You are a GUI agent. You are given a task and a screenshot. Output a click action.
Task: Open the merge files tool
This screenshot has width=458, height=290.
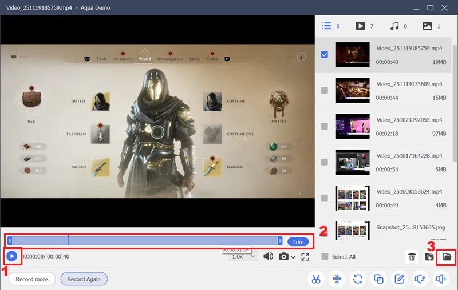(378, 279)
